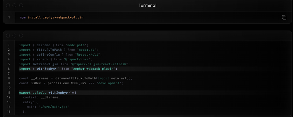293x117 pixels.
Task: Click the isDev constant on line 9
Action: [x=36, y=83]
